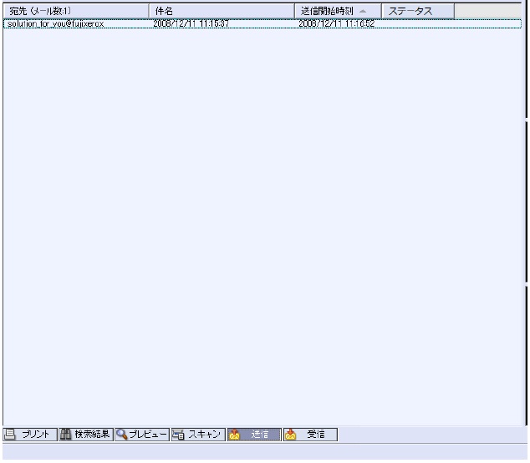530x463 pixels.
Task: Select the solution_for_you@fujixerox recipient entry
Action: [x=55, y=24]
